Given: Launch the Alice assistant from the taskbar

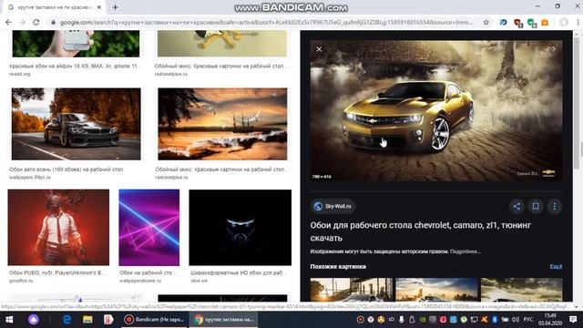Looking at the screenshot, I should point(34,320).
